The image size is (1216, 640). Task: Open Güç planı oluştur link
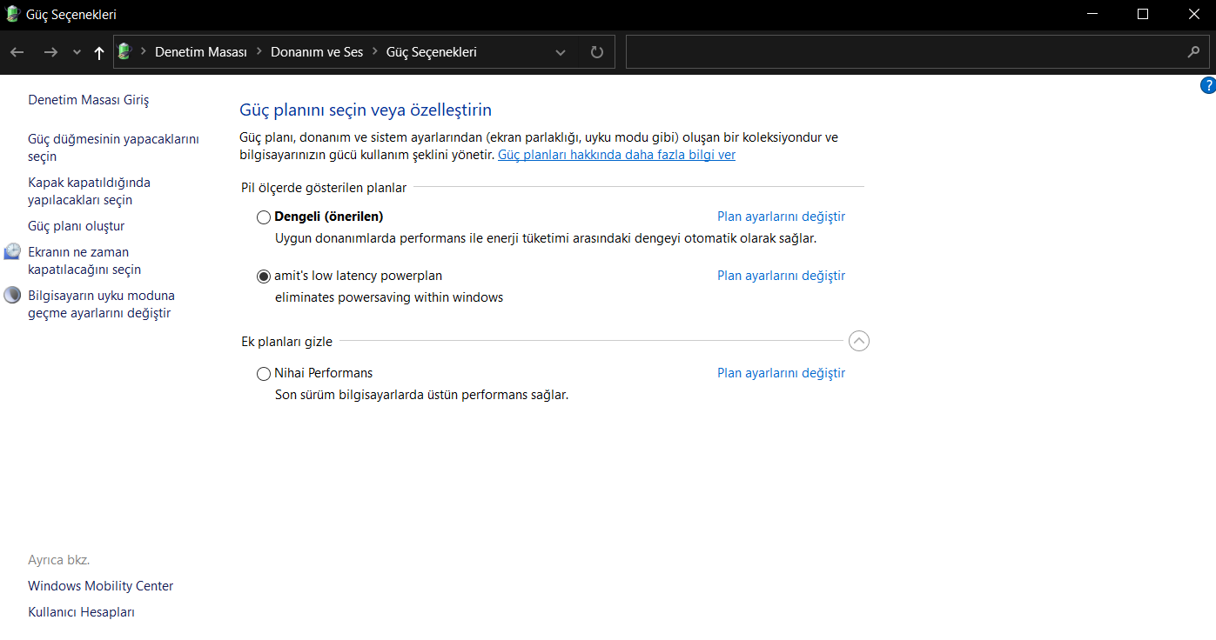(x=77, y=226)
